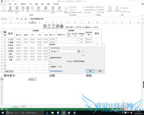
Task: Open Lookup & Reference functions library
Action: (x=46, y=9)
